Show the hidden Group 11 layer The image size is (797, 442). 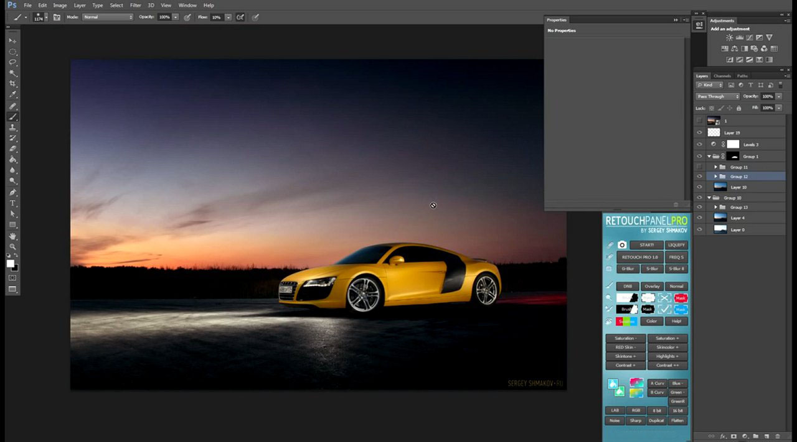click(699, 167)
